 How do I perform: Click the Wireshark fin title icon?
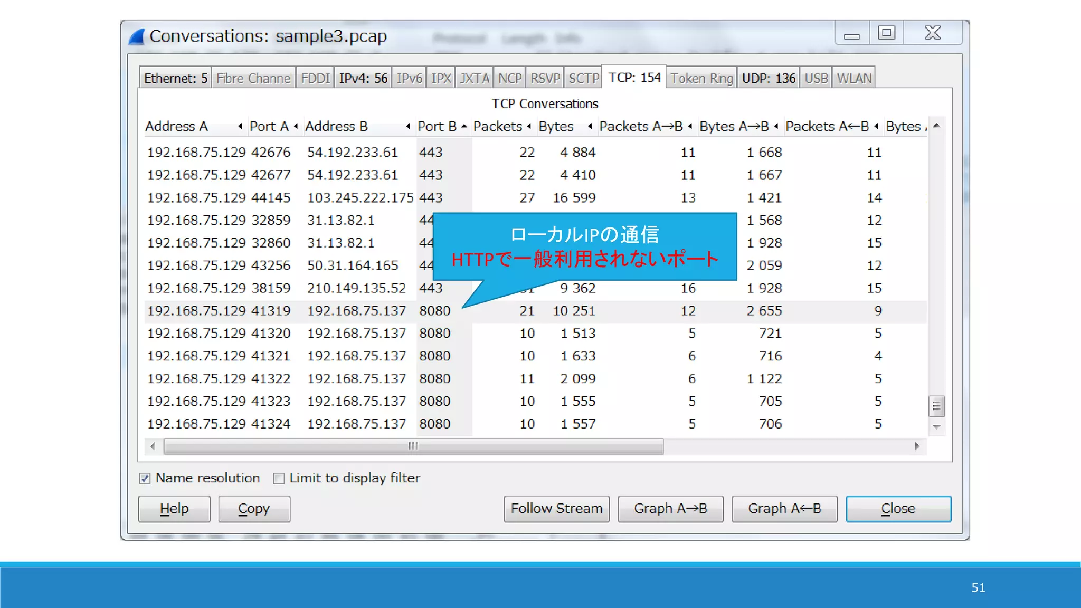(x=137, y=36)
